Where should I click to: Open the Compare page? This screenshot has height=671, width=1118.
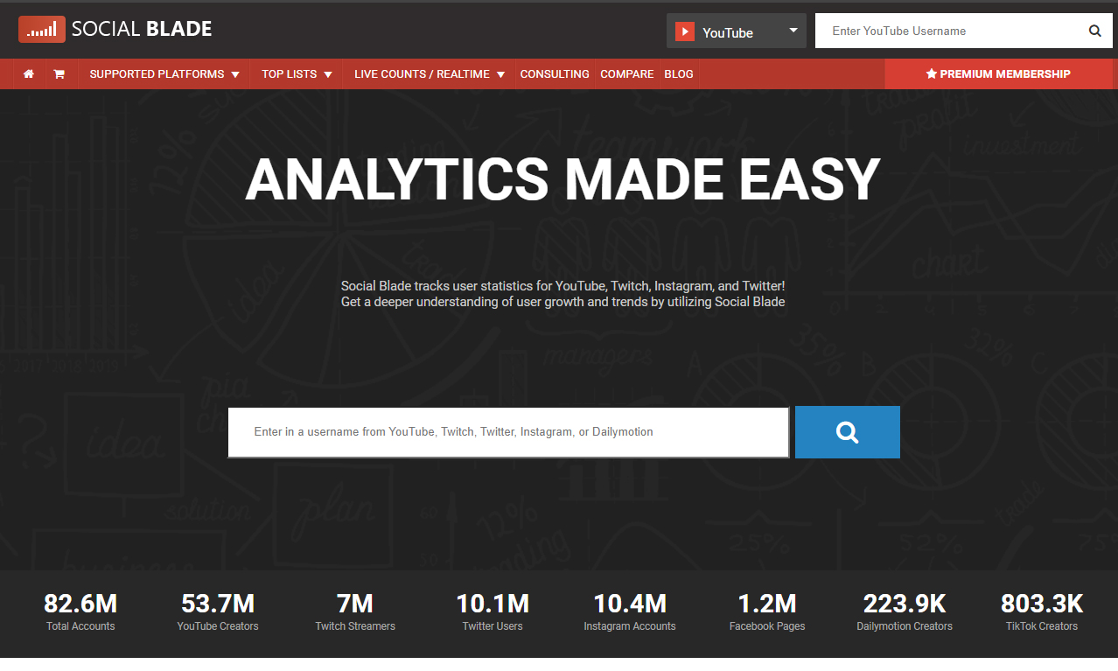click(x=627, y=74)
